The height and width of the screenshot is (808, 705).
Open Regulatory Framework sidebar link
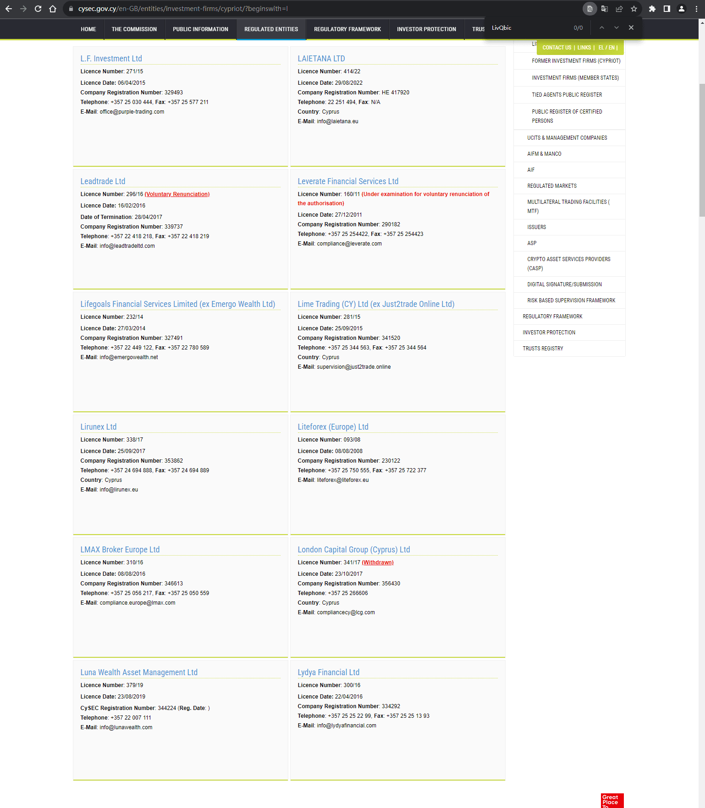552,317
